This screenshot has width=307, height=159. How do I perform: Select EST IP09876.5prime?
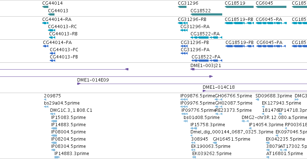tap(184, 100)
